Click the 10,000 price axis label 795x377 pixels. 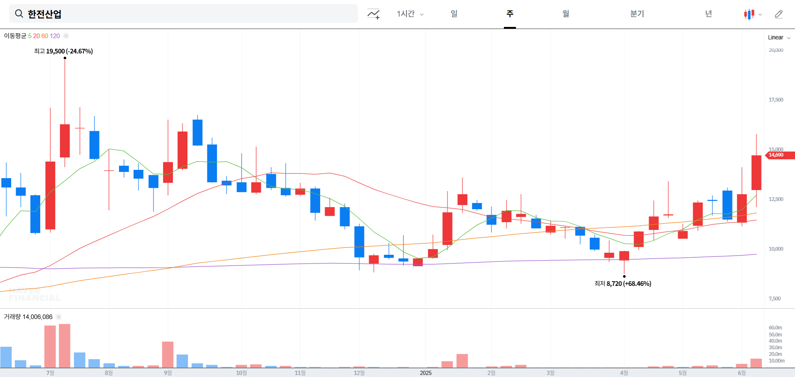click(776, 249)
